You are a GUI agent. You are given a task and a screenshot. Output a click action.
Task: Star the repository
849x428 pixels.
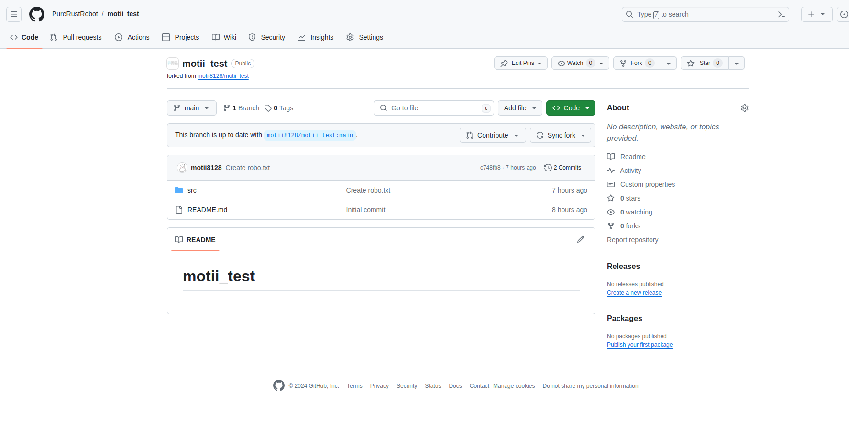705,63
